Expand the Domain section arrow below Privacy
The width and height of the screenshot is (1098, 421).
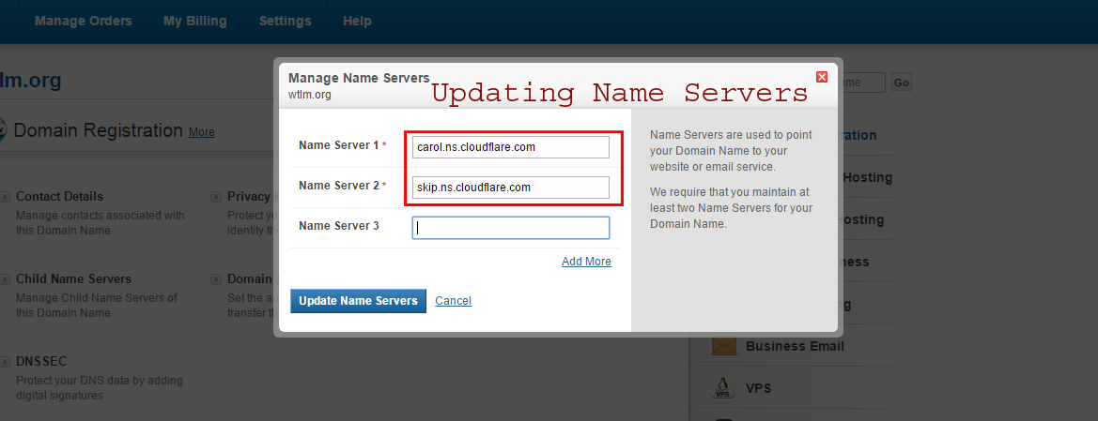[216, 279]
